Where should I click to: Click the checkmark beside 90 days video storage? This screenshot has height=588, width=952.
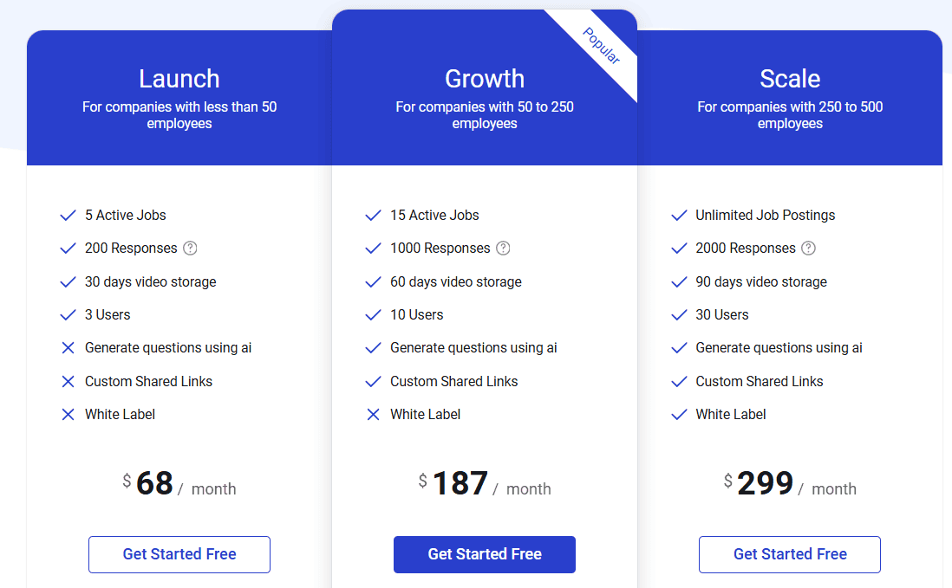[679, 281]
